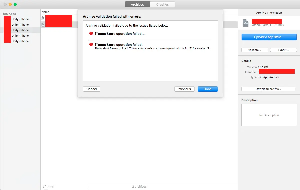Switch to the Archives tab
The width and height of the screenshot is (300, 190).
pyautogui.click(x=137, y=4)
